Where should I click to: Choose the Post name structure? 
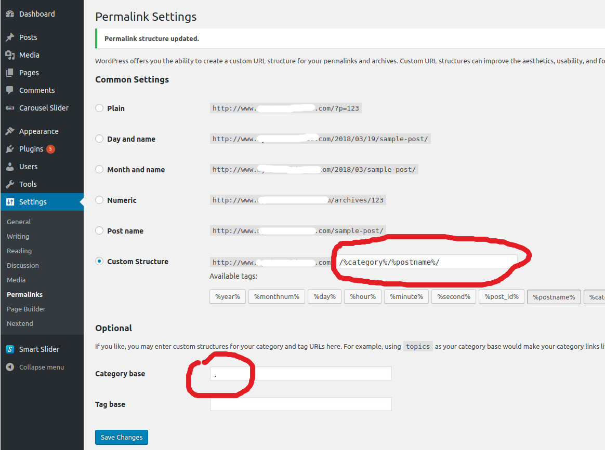point(99,230)
